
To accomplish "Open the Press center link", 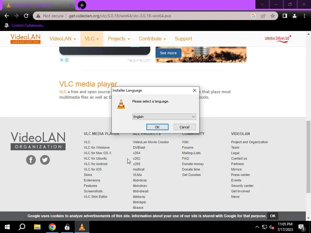I will point(241,175).
